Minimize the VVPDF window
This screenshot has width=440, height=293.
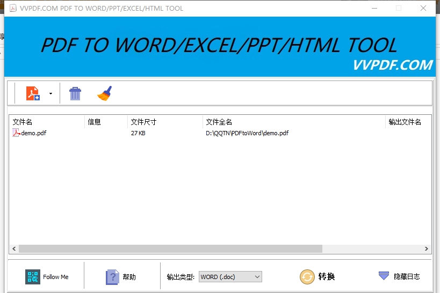tap(374, 8)
